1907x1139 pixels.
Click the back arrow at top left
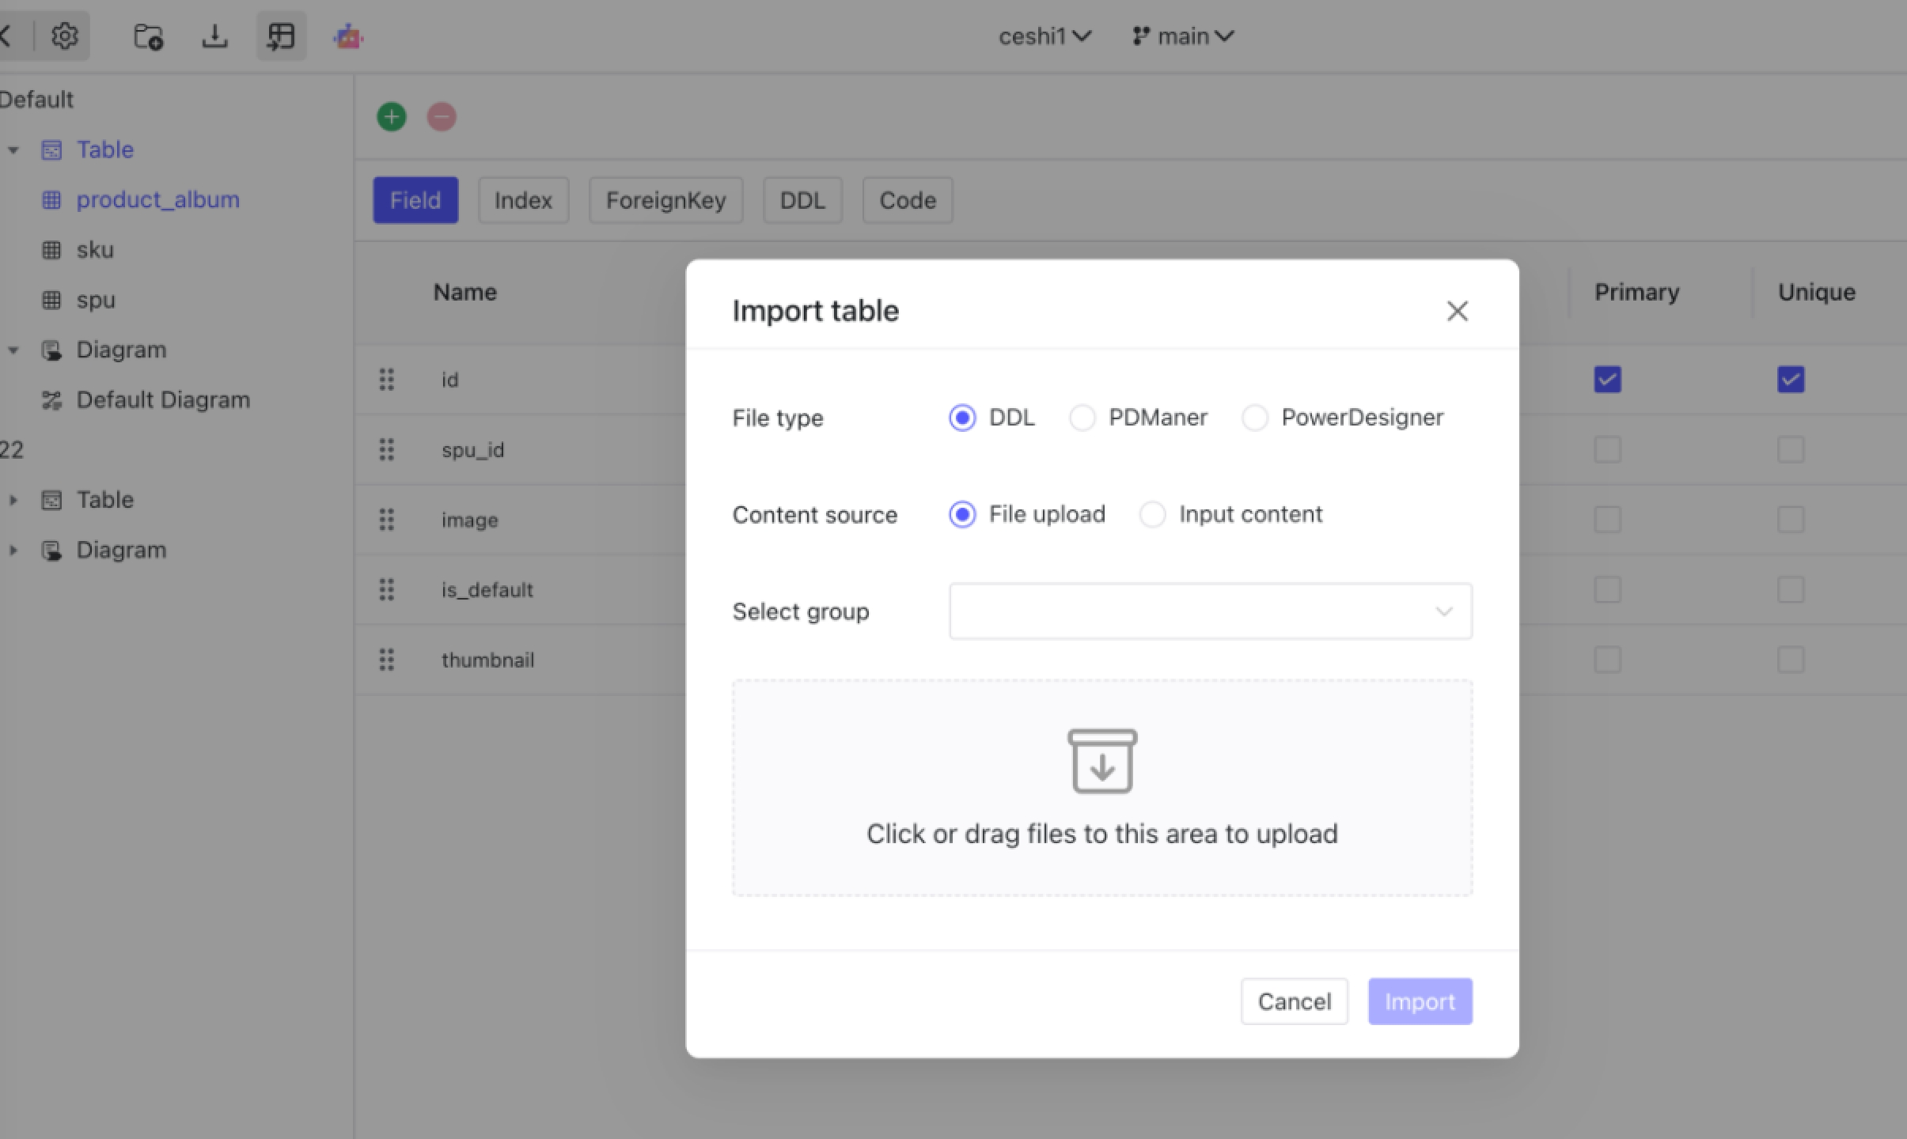[6, 36]
